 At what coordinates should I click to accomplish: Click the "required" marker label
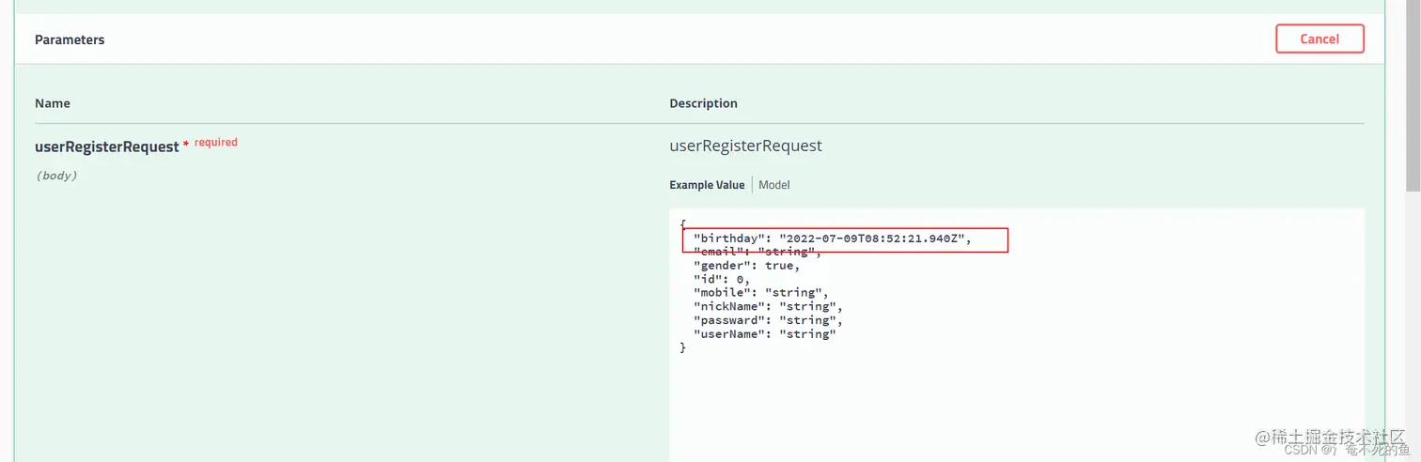pyautogui.click(x=216, y=143)
